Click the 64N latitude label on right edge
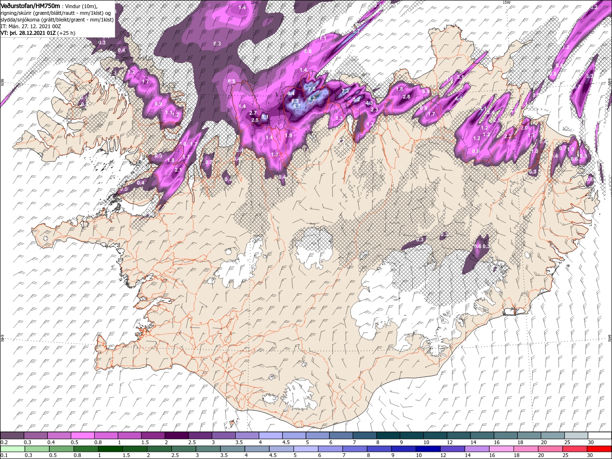 tap(610, 338)
